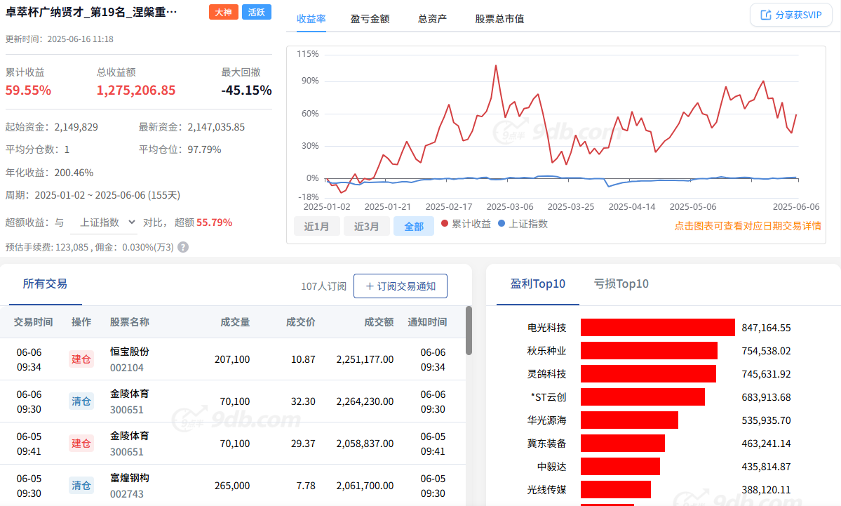Screen dimensions: 841x506
Task: Click the 清仓 tag for 金陵体育 at 32.30
Action: click(x=81, y=401)
